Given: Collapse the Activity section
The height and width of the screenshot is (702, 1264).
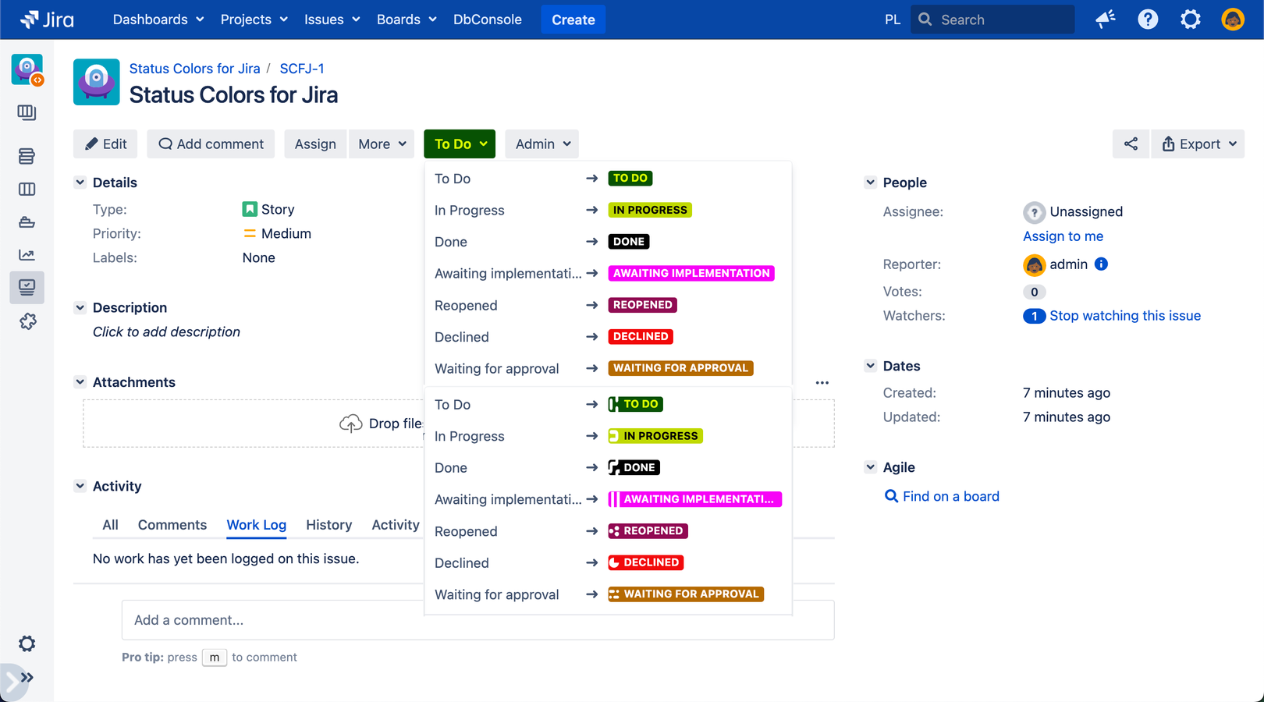Looking at the screenshot, I should coord(80,486).
